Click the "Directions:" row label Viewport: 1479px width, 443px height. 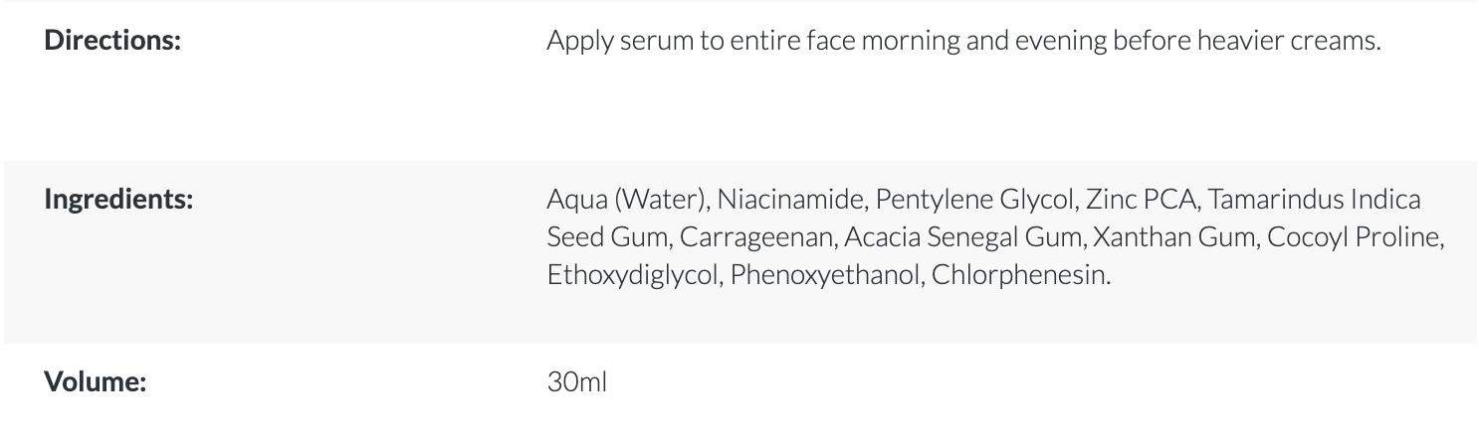112,43
